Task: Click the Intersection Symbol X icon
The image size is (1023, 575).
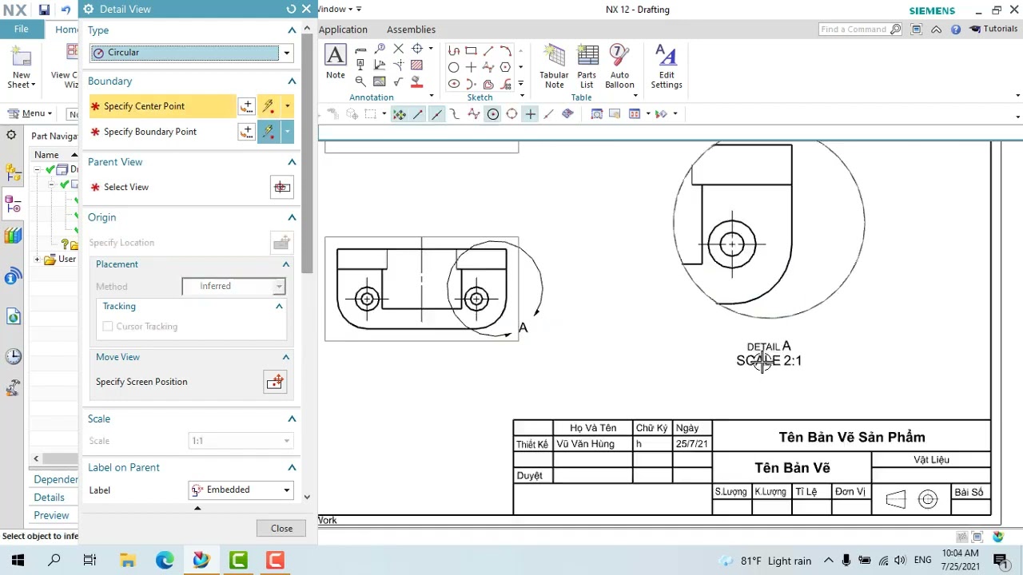Action: 398,50
